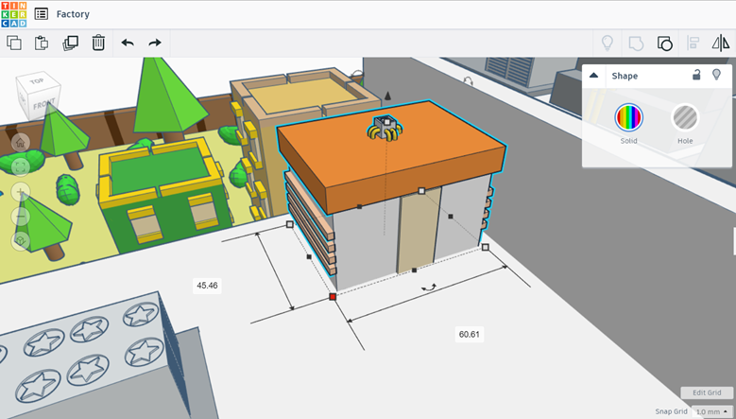Collapse the Shape panel
This screenshot has width=736, height=419.
point(593,75)
